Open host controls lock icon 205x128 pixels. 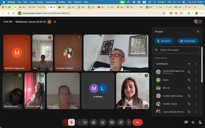coord(200,122)
